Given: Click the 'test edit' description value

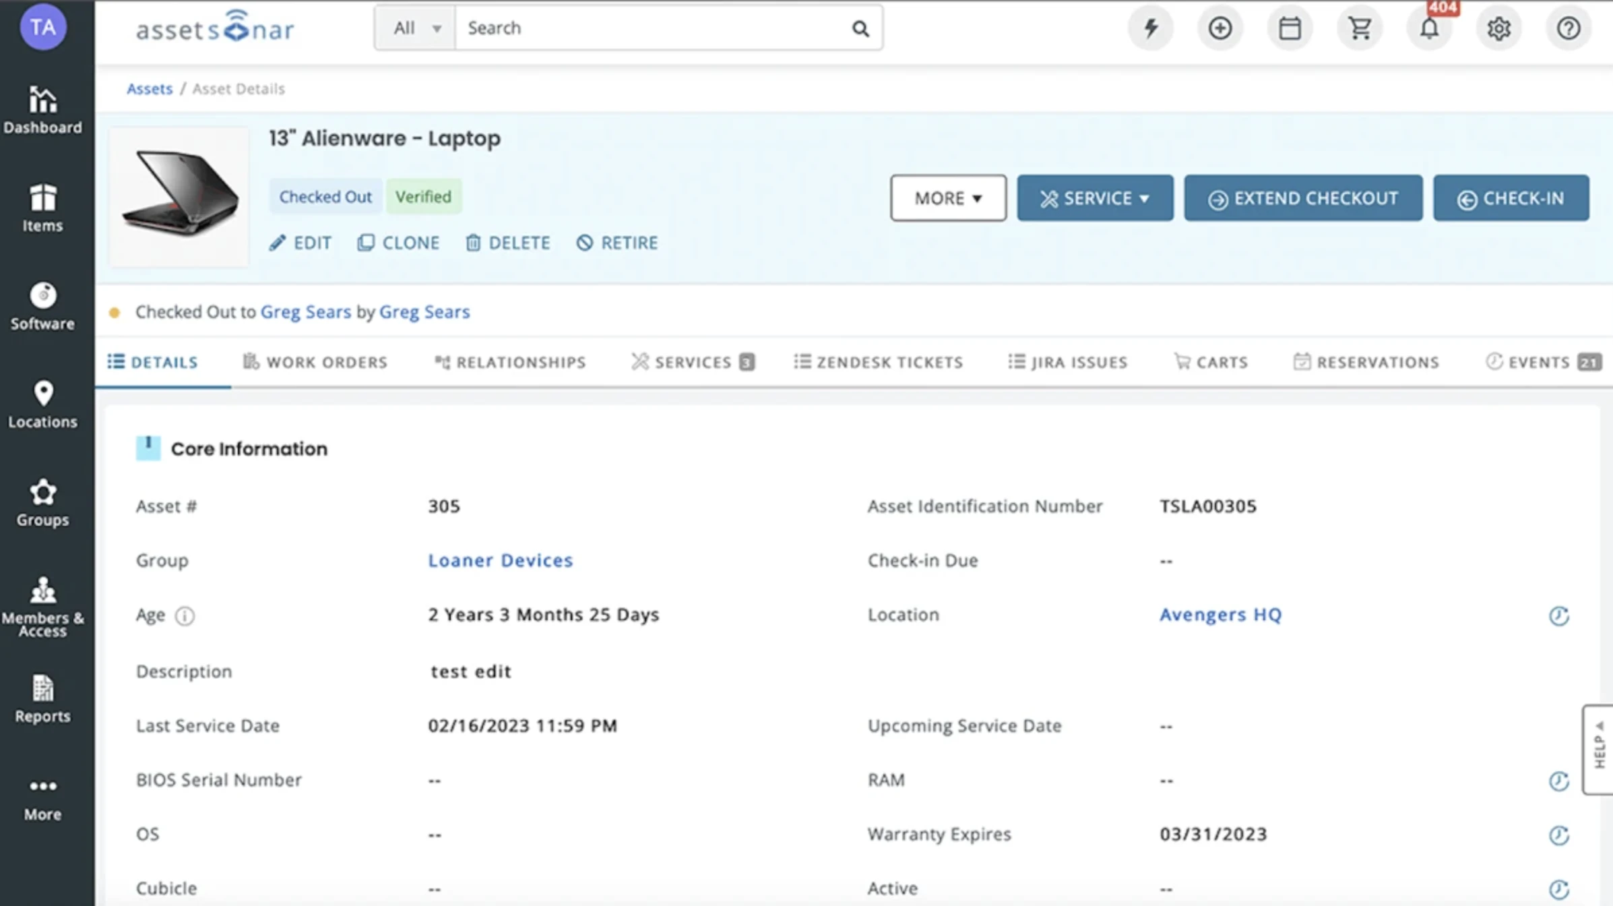Looking at the screenshot, I should [x=471, y=671].
